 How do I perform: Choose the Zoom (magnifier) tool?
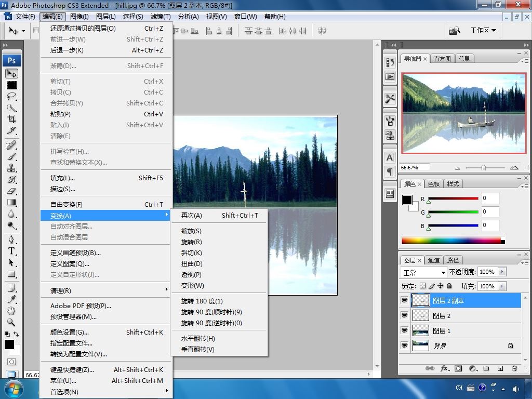(11, 322)
